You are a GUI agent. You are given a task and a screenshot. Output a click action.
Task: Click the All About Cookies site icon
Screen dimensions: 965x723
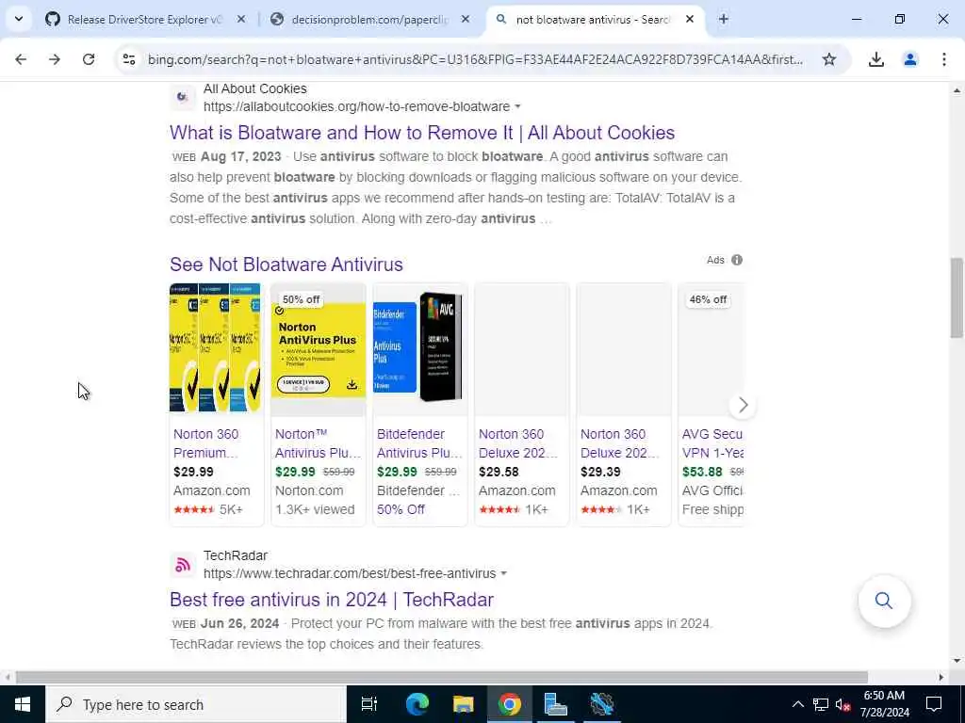click(182, 97)
